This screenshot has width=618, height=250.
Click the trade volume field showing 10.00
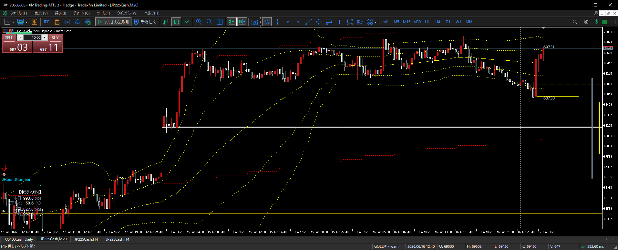(x=32, y=37)
